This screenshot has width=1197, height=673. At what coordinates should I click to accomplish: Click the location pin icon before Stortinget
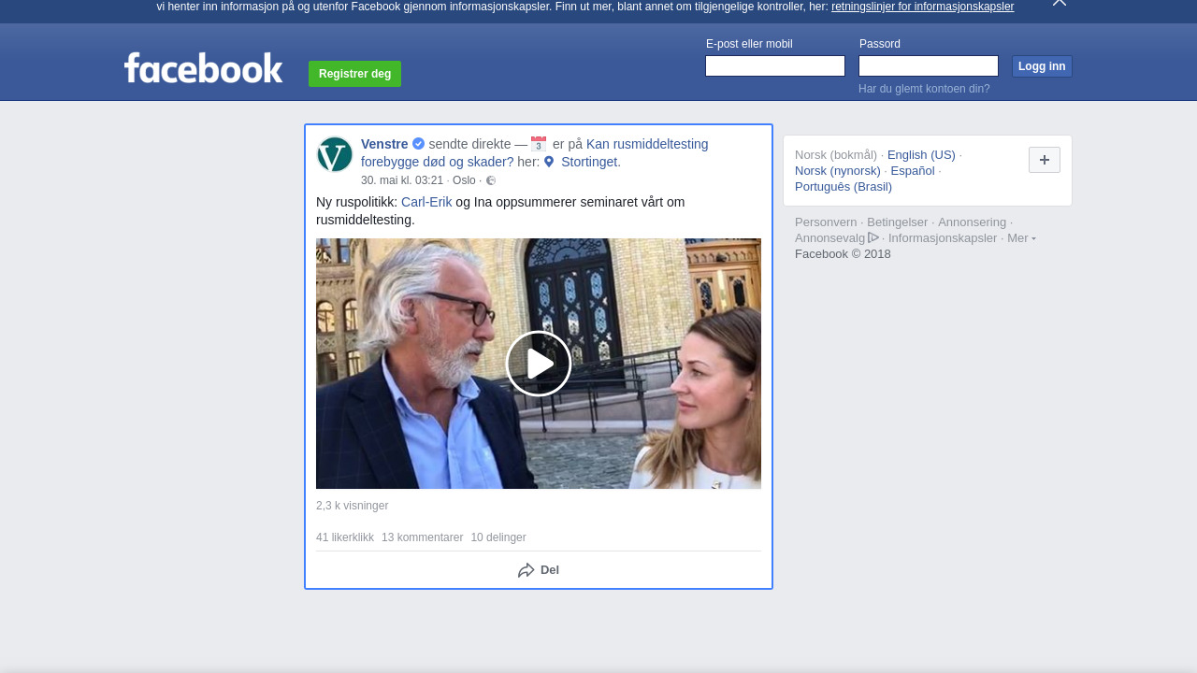[x=549, y=162]
